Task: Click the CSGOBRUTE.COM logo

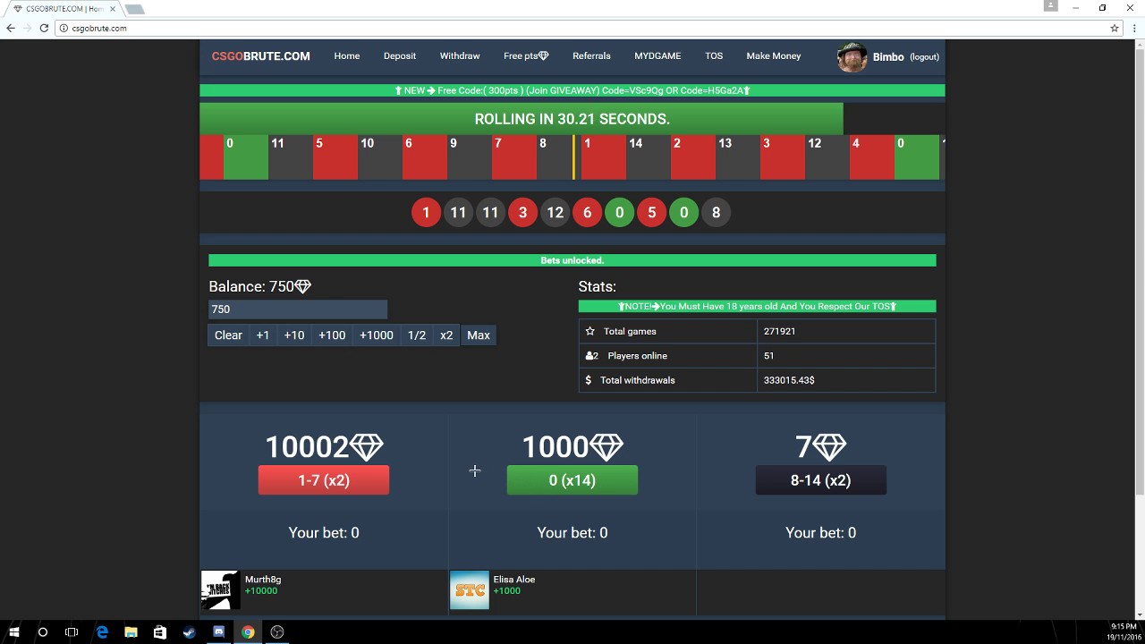Action: click(261, 55)
